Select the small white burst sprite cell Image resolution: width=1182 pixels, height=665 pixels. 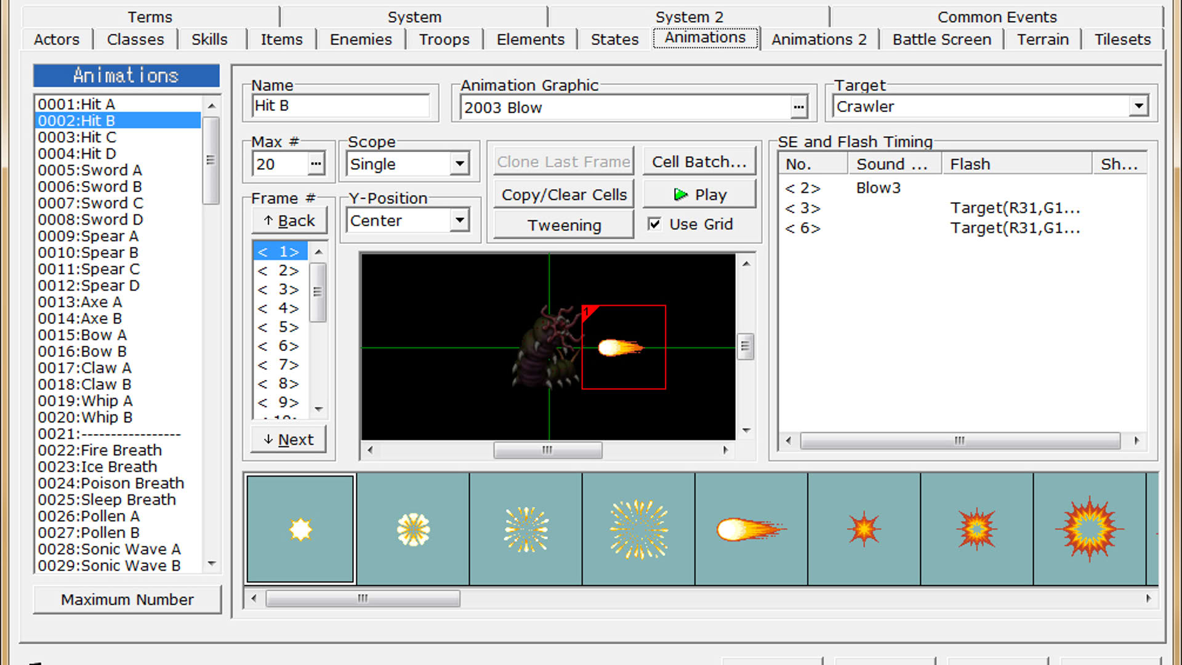click(x=300, y=529)
